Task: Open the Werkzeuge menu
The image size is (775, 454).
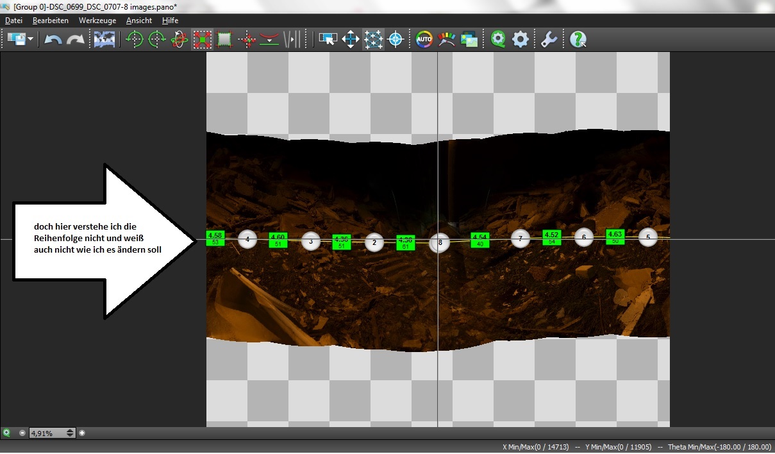Action: click(97, 21)
